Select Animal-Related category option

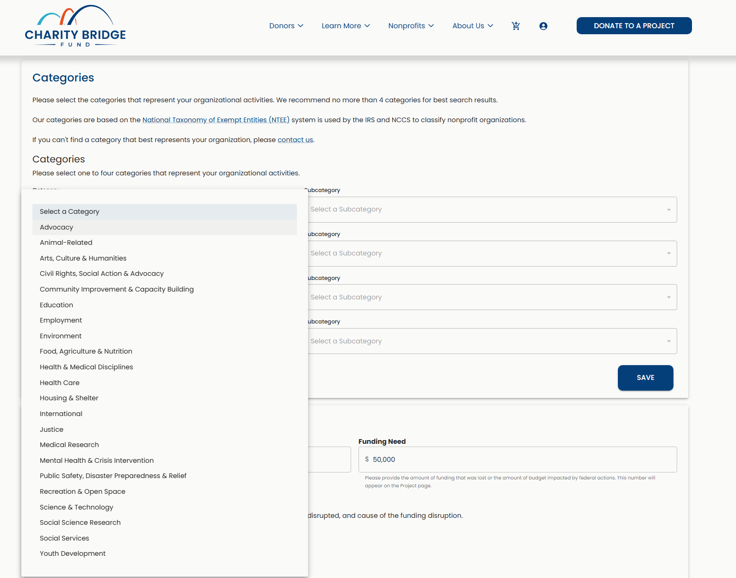(x=164, y=242)
